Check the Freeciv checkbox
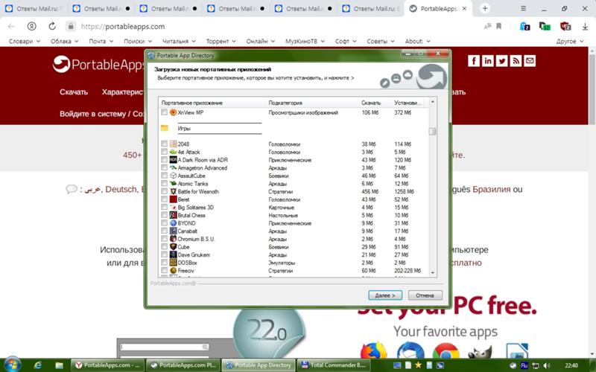596x372 pixels. 164,271
